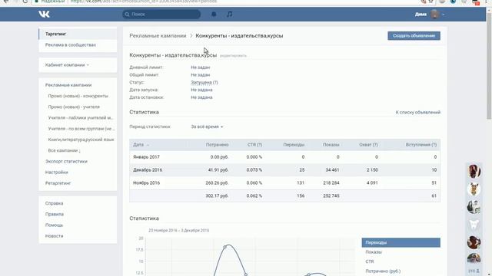The image size is (492, 276).
Task: Click Вступления (?) column header
Action: pos(421,145)
